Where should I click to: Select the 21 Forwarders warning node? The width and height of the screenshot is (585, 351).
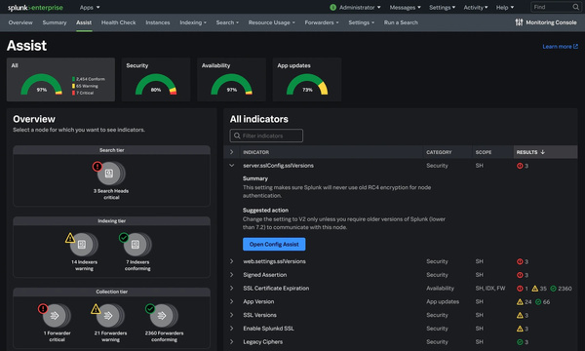click(110, 323)
